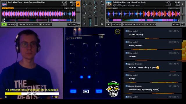Toggle loop ACTIVE on Deck A

[78, 24]
